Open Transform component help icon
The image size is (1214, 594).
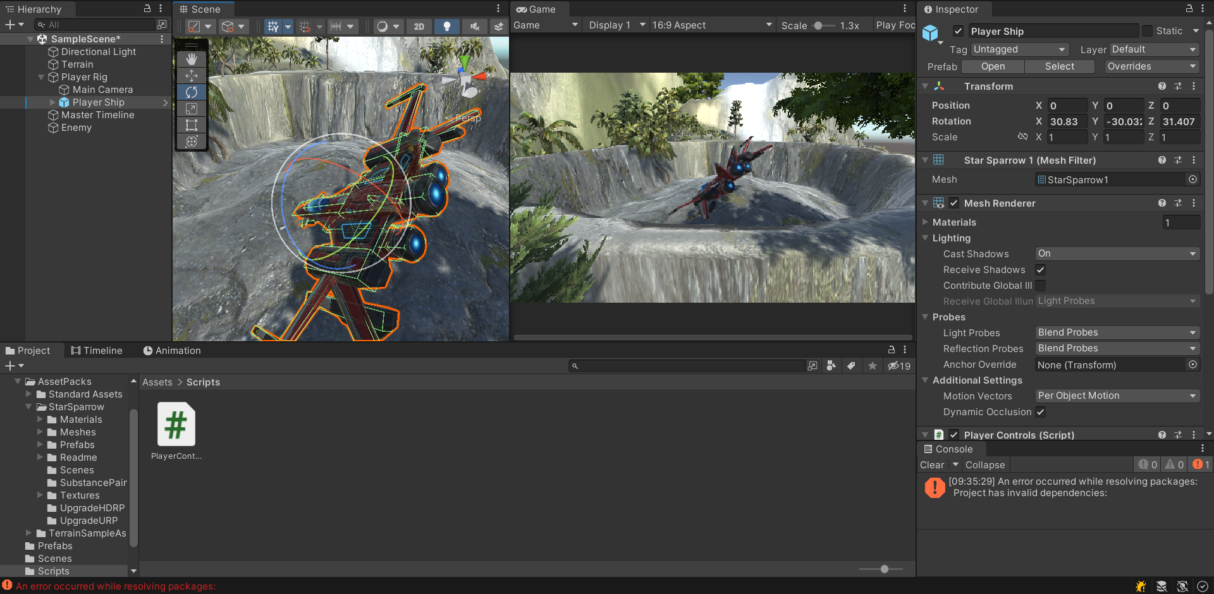1162,86
